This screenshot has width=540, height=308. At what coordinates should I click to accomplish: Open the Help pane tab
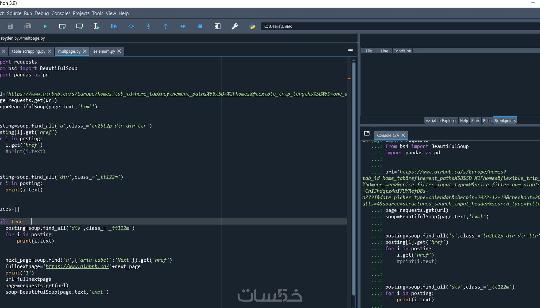464,121
